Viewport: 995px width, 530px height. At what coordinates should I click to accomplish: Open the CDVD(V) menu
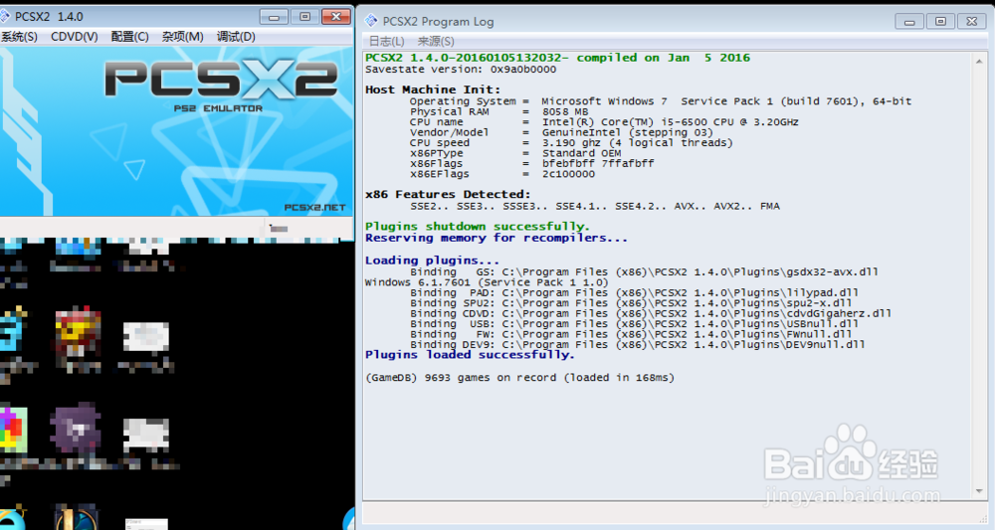tap(75, 37)
